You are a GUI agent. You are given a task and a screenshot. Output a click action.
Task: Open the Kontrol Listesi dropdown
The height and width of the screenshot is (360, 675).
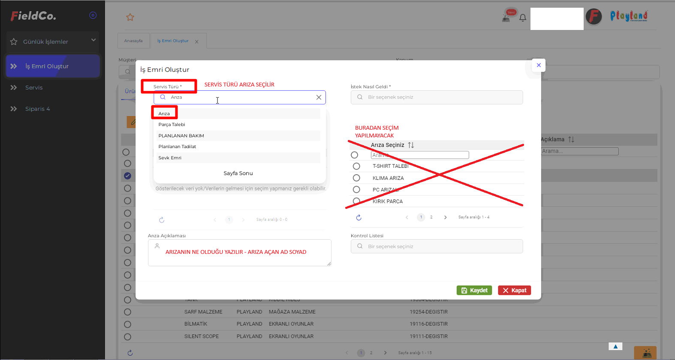pos(437,247)
